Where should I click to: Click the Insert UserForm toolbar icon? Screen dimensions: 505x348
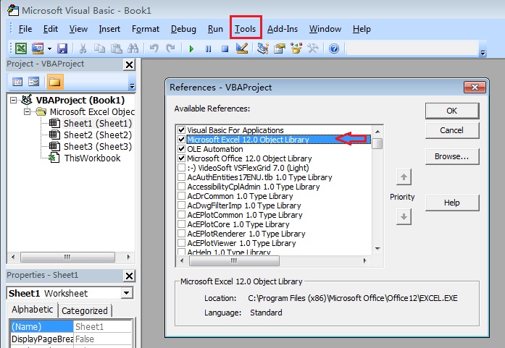click(38, 48)
